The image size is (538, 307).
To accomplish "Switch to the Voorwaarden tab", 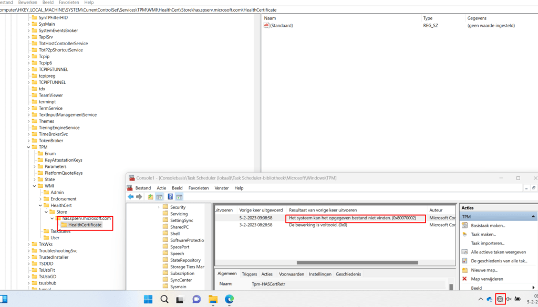I will pos(292,274).
